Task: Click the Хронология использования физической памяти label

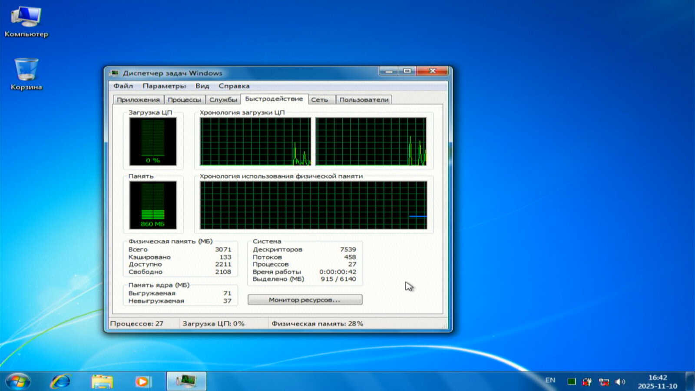Action: pyautogui.click(x=281, y=176)
